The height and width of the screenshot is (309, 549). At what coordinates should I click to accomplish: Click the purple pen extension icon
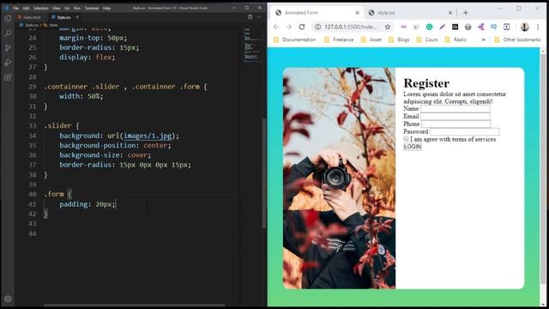click(443, 27)
